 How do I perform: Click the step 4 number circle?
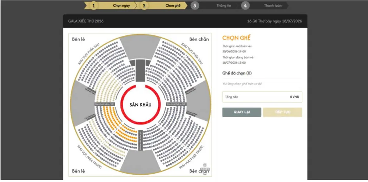point(245,6)
